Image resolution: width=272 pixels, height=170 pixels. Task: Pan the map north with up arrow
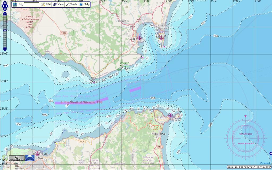pos(5,3)
